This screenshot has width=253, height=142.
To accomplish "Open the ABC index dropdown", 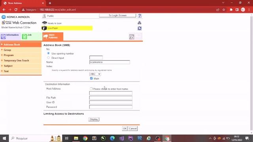I will click(95, 74).
